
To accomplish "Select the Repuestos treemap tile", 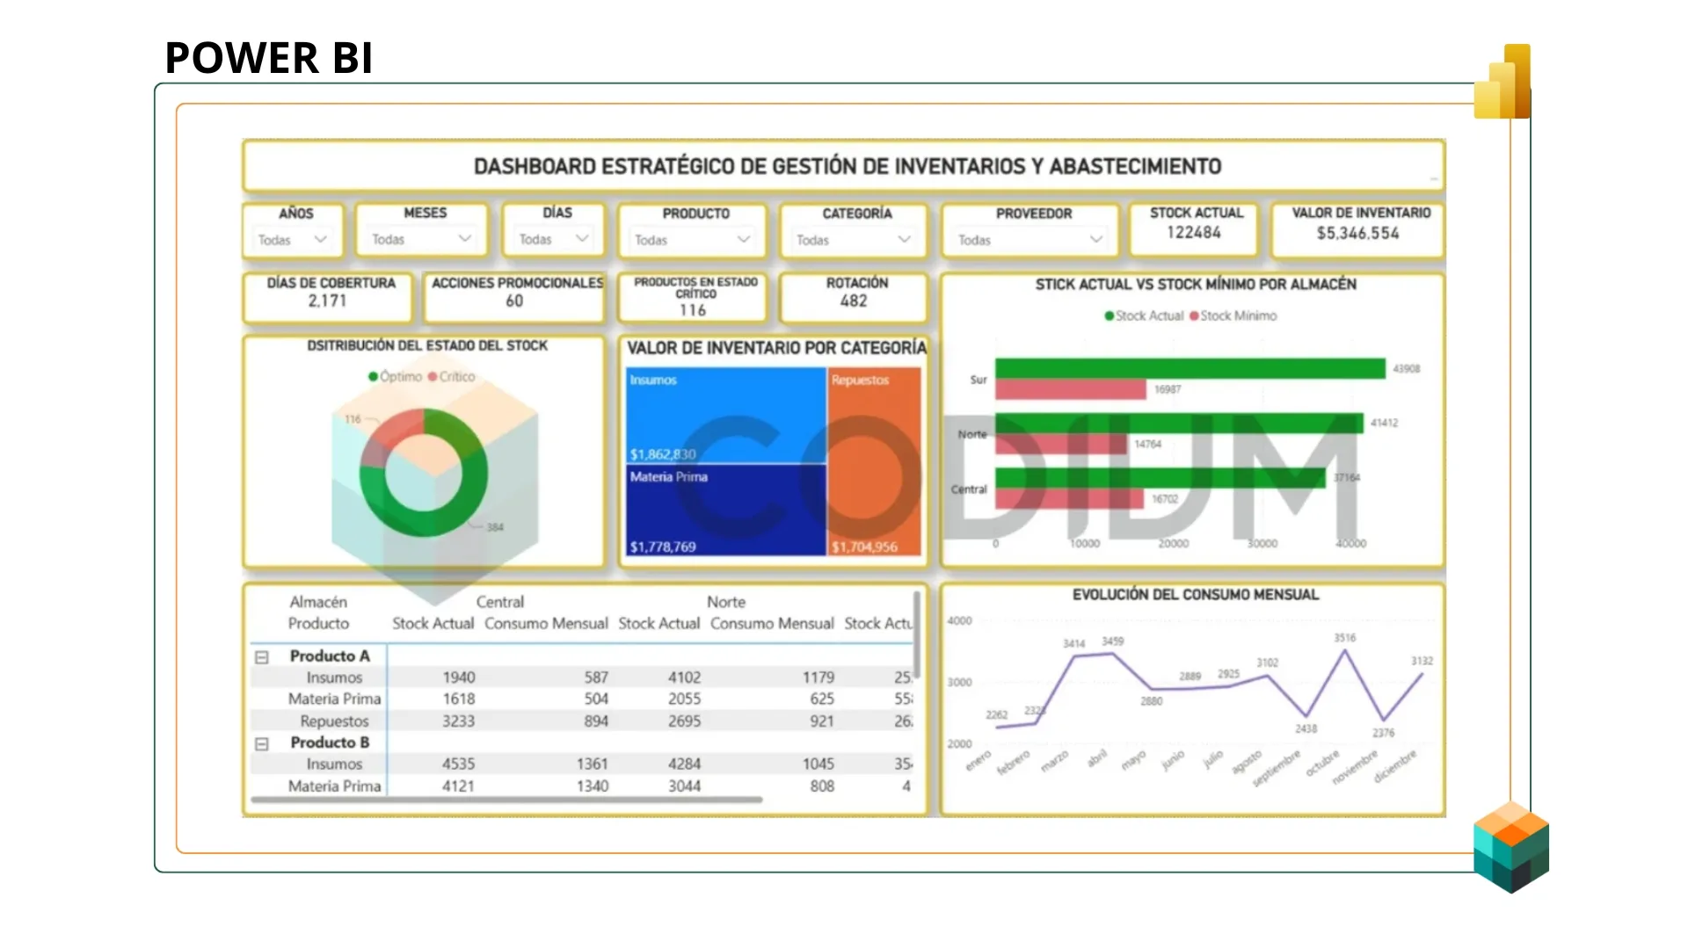I will click(x=875, y=461).
